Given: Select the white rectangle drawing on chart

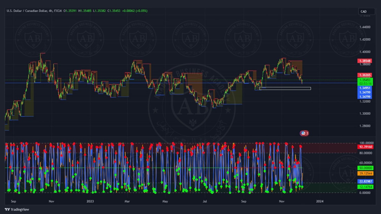Looking at the screenshot, I should coord(285,88).
